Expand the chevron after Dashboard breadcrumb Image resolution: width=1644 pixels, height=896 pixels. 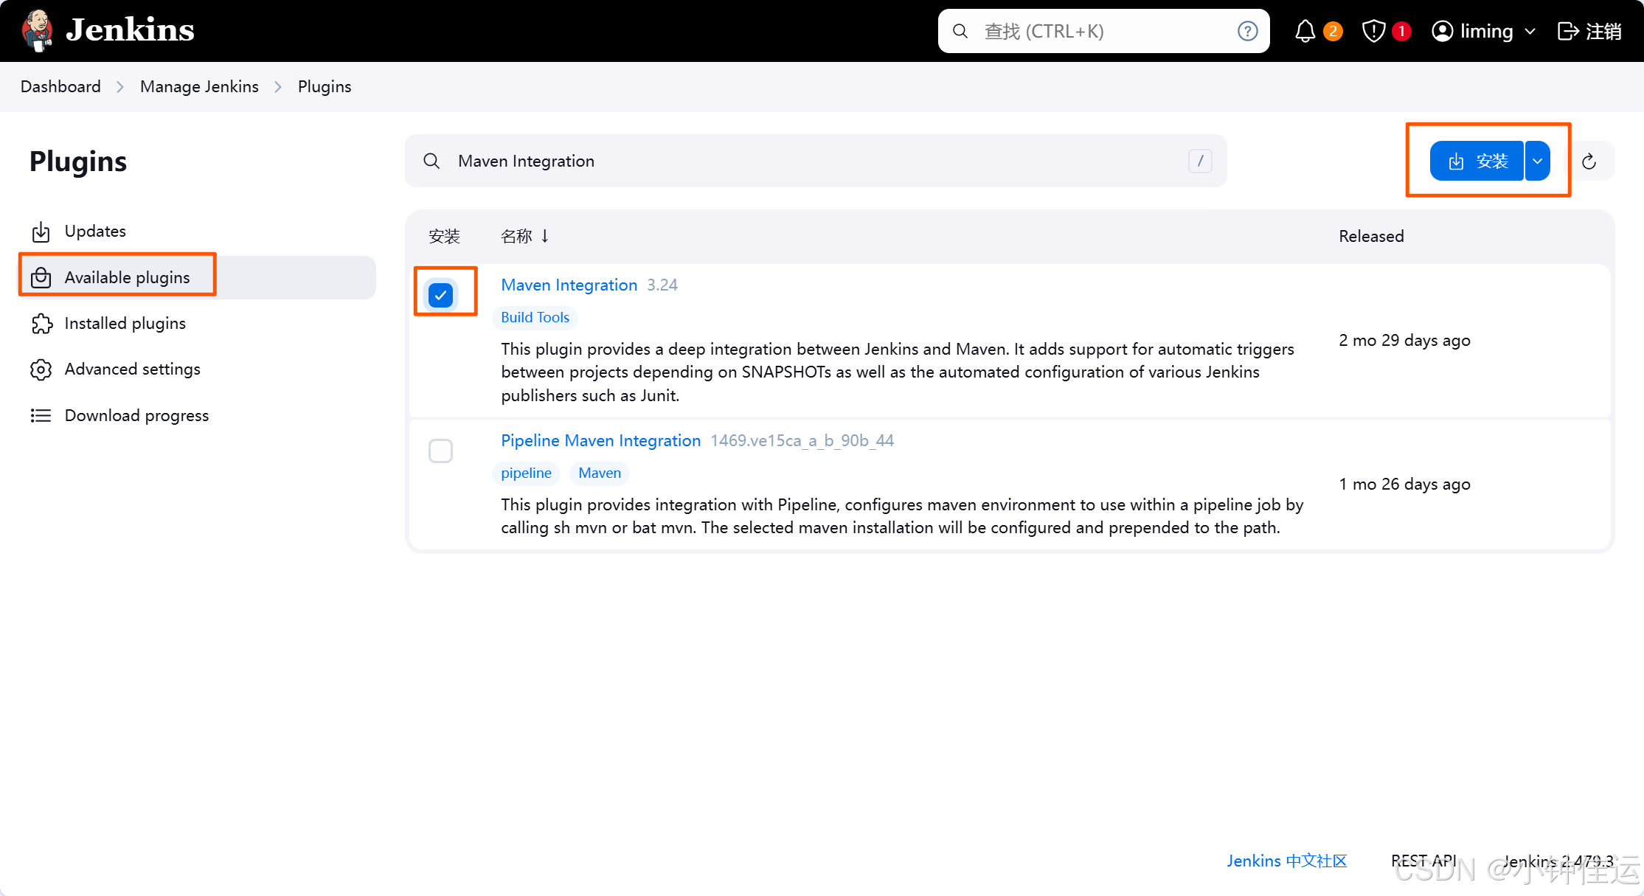click(x=120, y=87)
